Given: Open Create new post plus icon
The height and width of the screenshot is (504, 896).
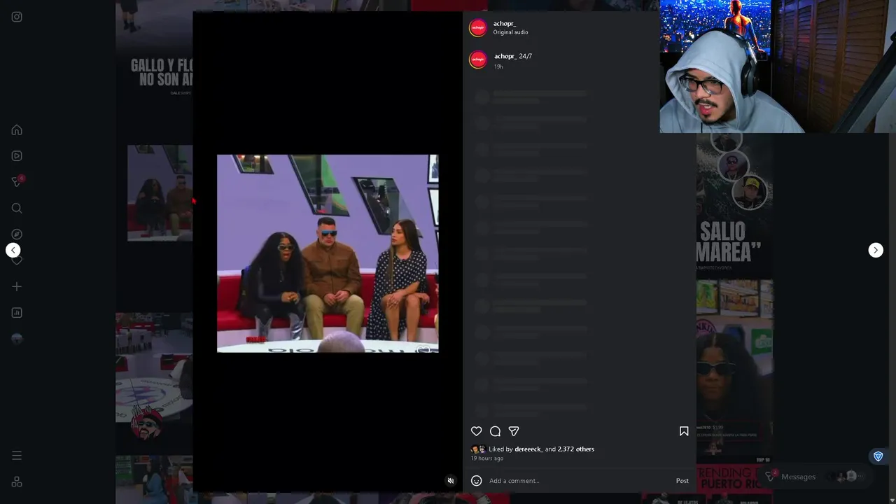Looking at the screenshot, I should [x=17, y=286].
